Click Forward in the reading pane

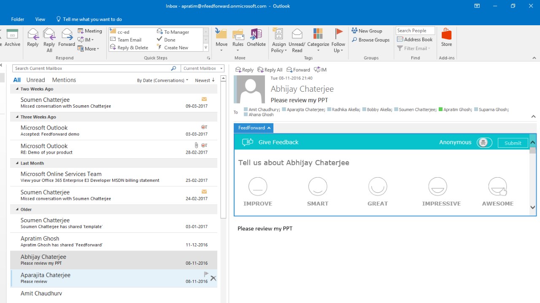click(298, 70)
